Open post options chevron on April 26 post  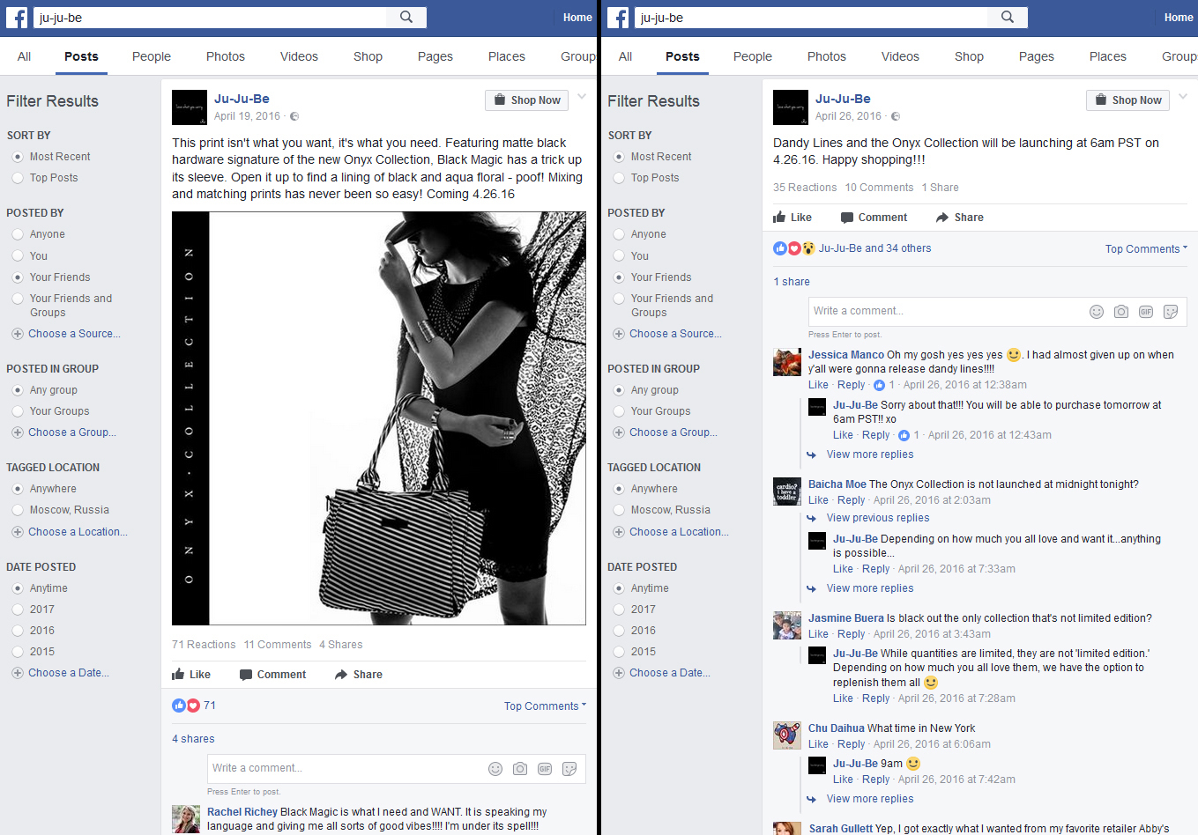click(x=1183, y=97)
